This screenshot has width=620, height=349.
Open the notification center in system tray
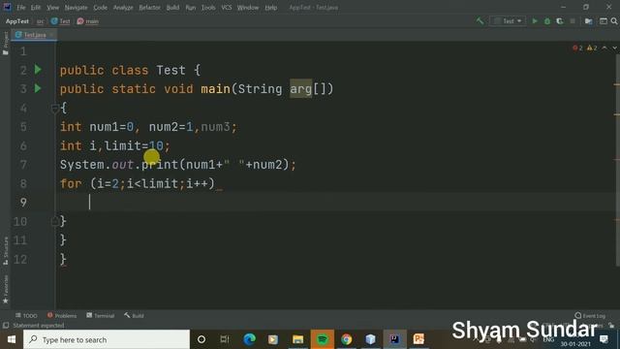pyautogui.click(x=604, y=339)
